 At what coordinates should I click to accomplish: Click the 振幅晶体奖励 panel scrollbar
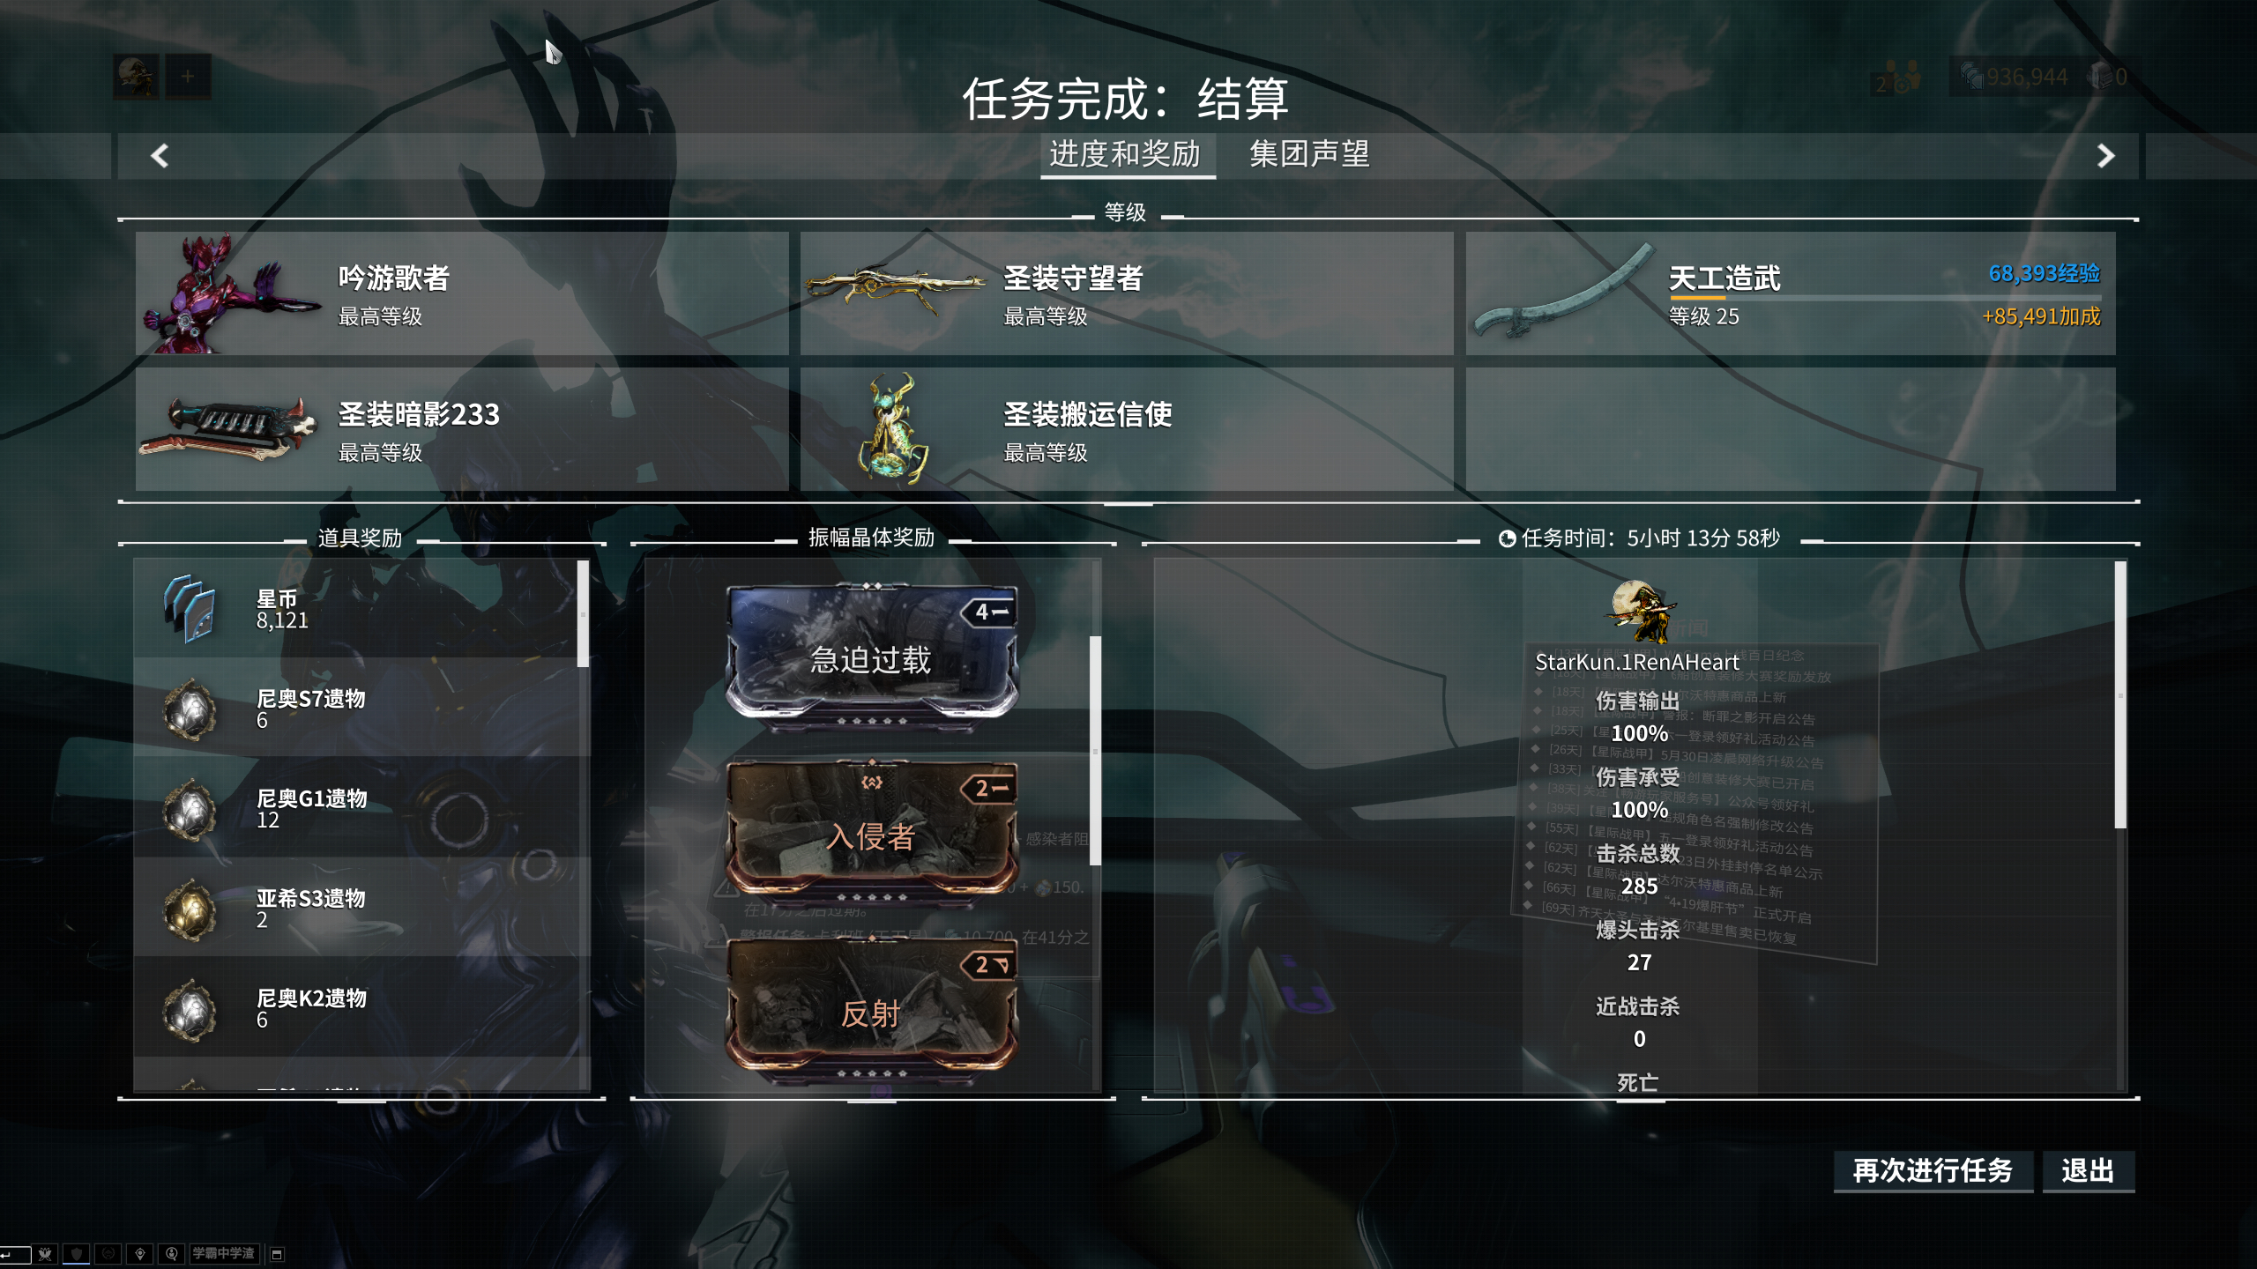pyautogui.click(x=1095, y=750)
